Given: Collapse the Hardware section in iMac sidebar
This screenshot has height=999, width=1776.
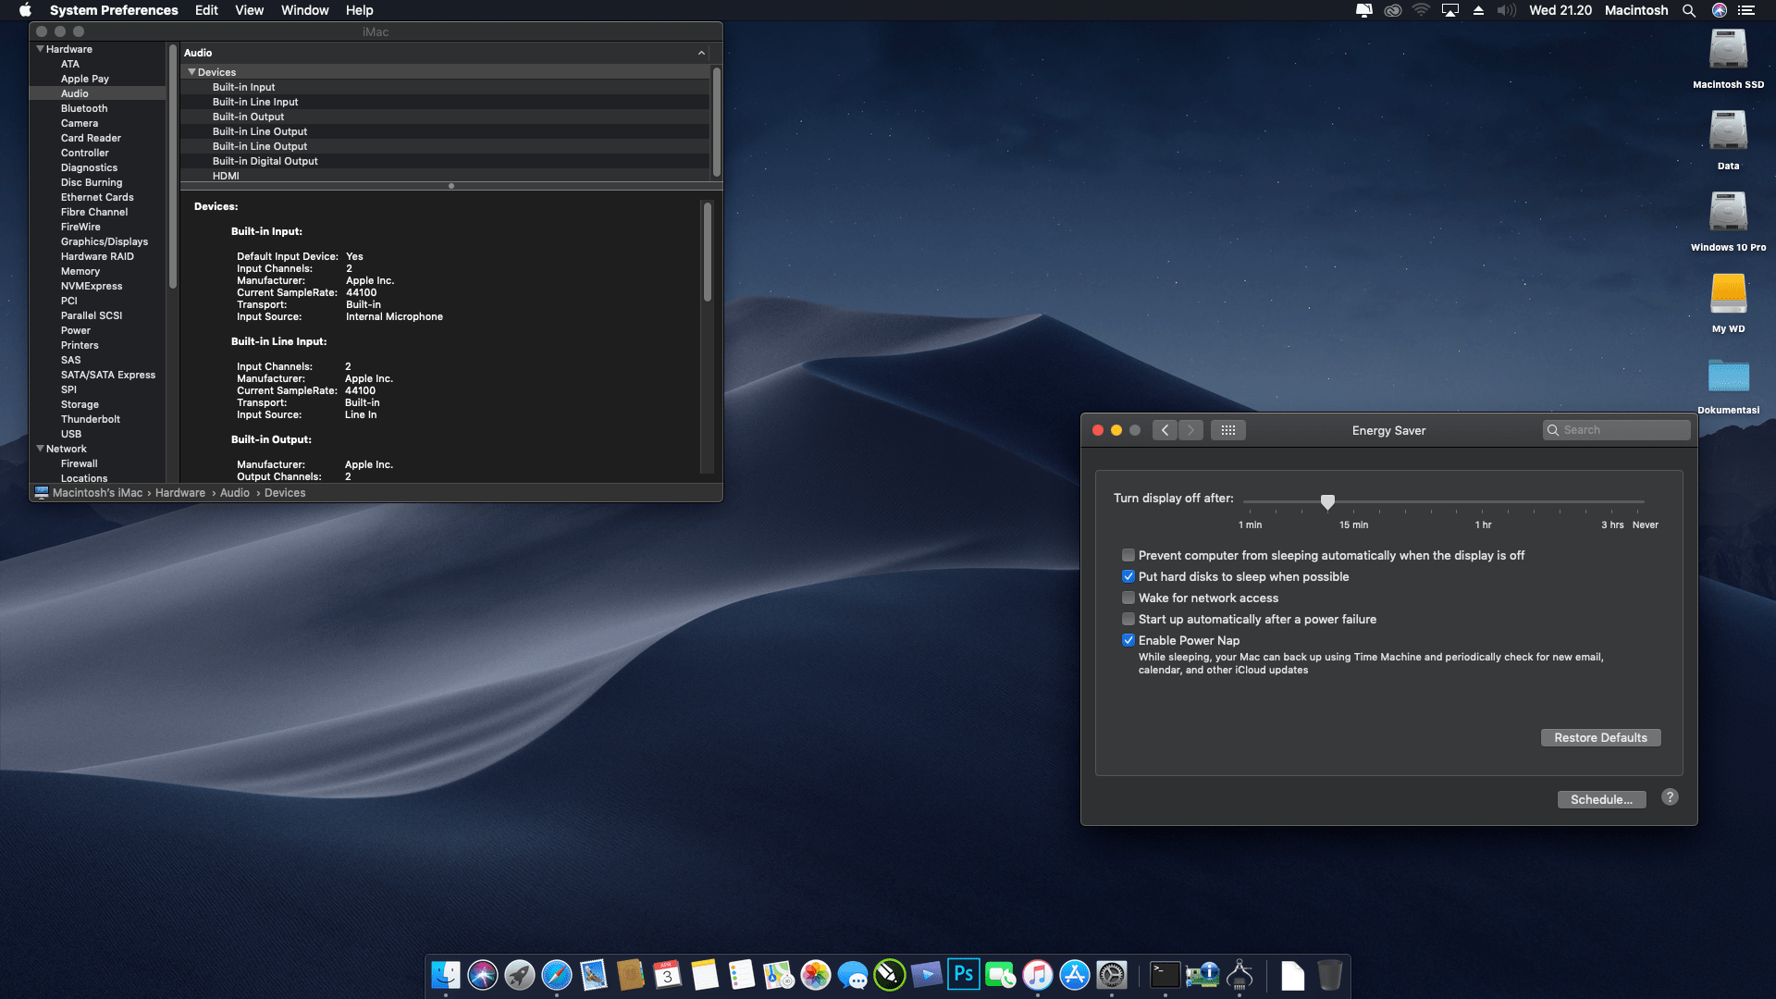Looking at the screenshot, I should coord(40,49).
